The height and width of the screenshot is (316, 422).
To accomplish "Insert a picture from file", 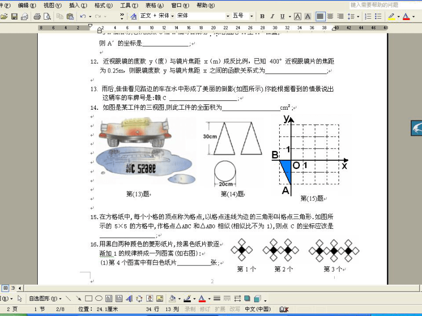I will [159, 298].
